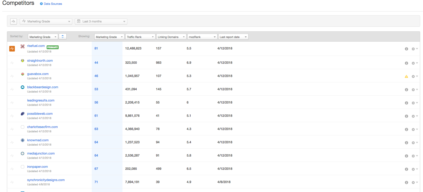Click the traffic rank value 12,488,823
Screen dimensions: 423x192
pos(133,48)
